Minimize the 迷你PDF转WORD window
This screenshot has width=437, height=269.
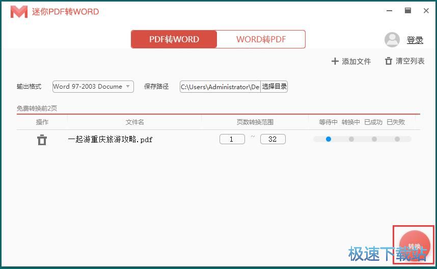[389, 11]
